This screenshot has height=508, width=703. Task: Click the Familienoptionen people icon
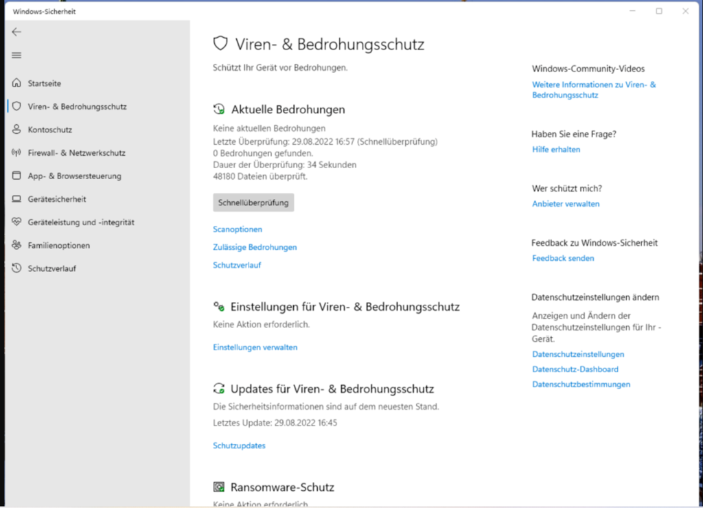click(16, 245)
